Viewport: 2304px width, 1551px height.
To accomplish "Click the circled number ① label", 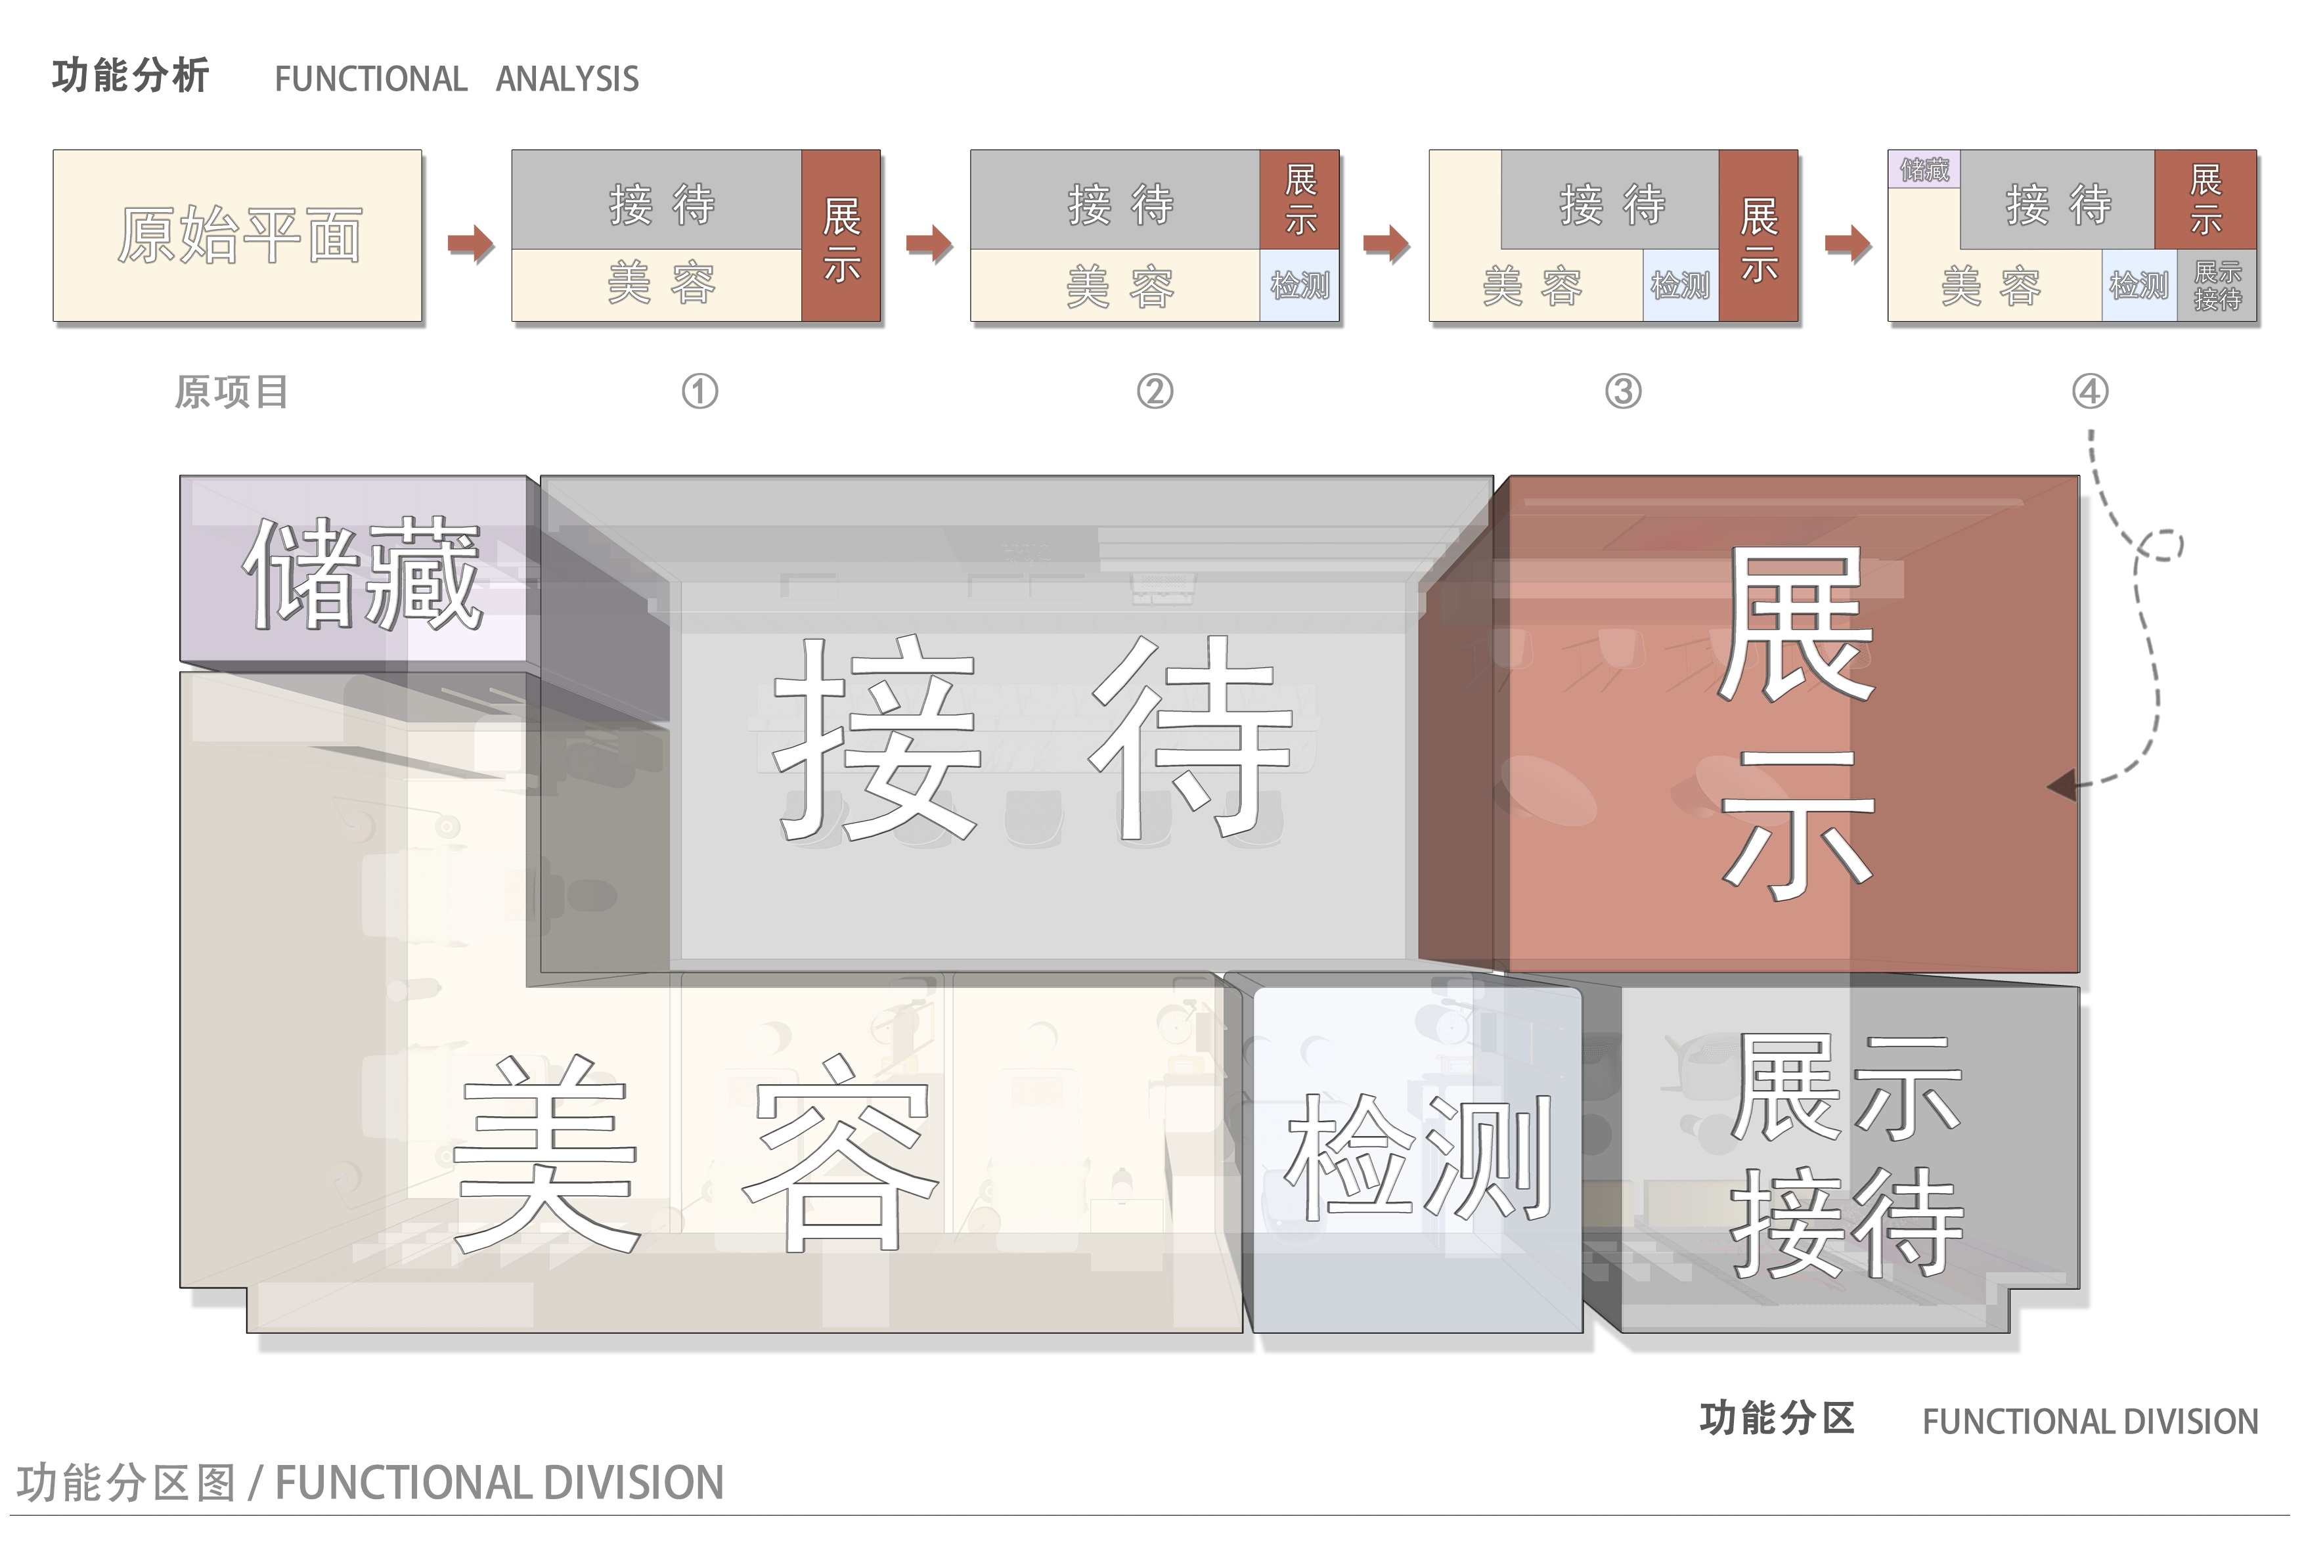I will 699,392.
